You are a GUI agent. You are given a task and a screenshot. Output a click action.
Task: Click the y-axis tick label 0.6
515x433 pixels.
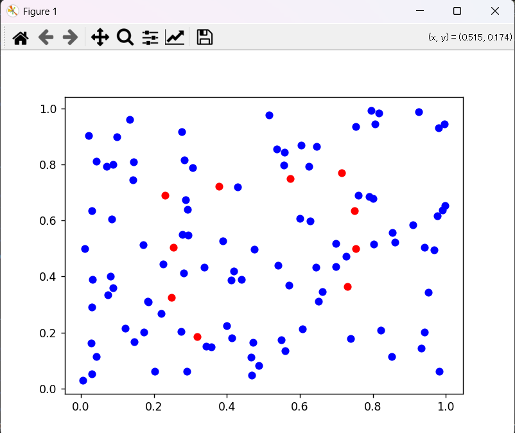48,221
